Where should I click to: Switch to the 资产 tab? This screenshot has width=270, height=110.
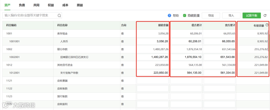(7, 5)
